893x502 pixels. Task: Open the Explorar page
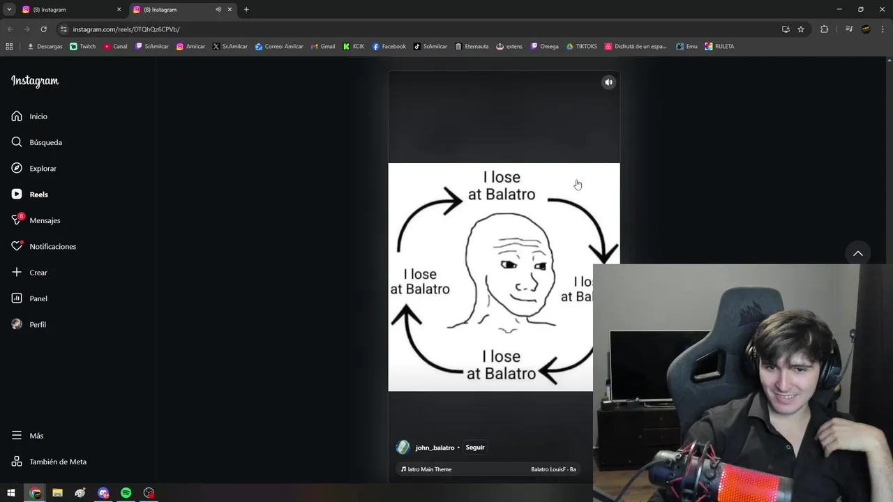[33, 169]
